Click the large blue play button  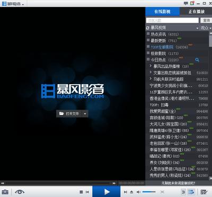pyautogui.click(x=107, y=192)
